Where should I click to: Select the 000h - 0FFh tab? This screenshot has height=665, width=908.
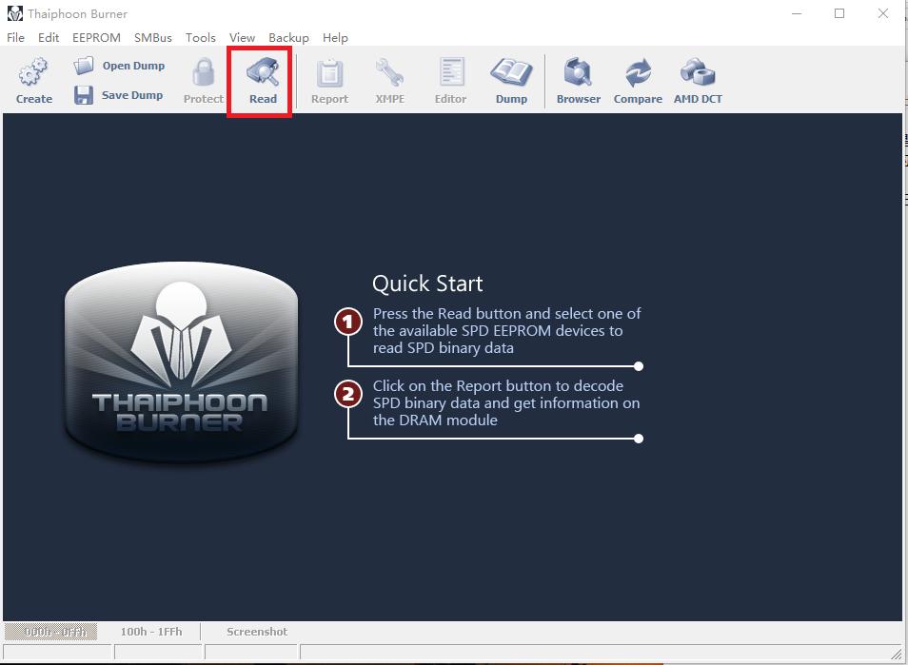pos(55,632)
